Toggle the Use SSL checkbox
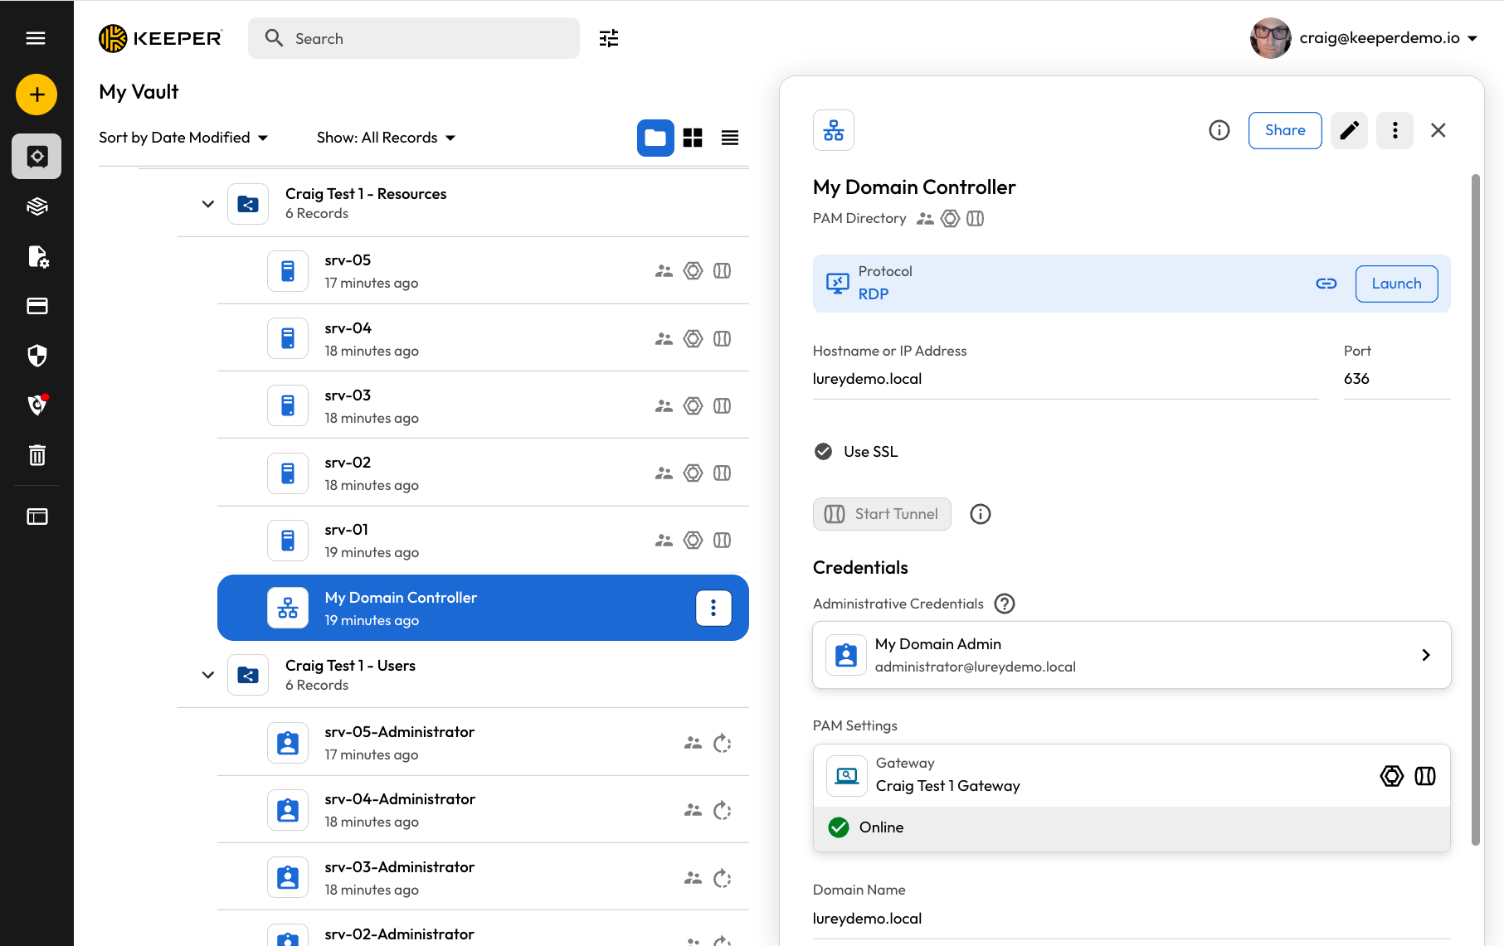 click(823, 452)
